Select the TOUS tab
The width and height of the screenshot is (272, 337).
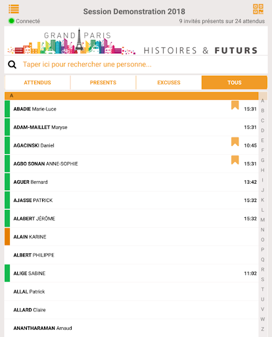pyautogui.click(x=235, y=82)
